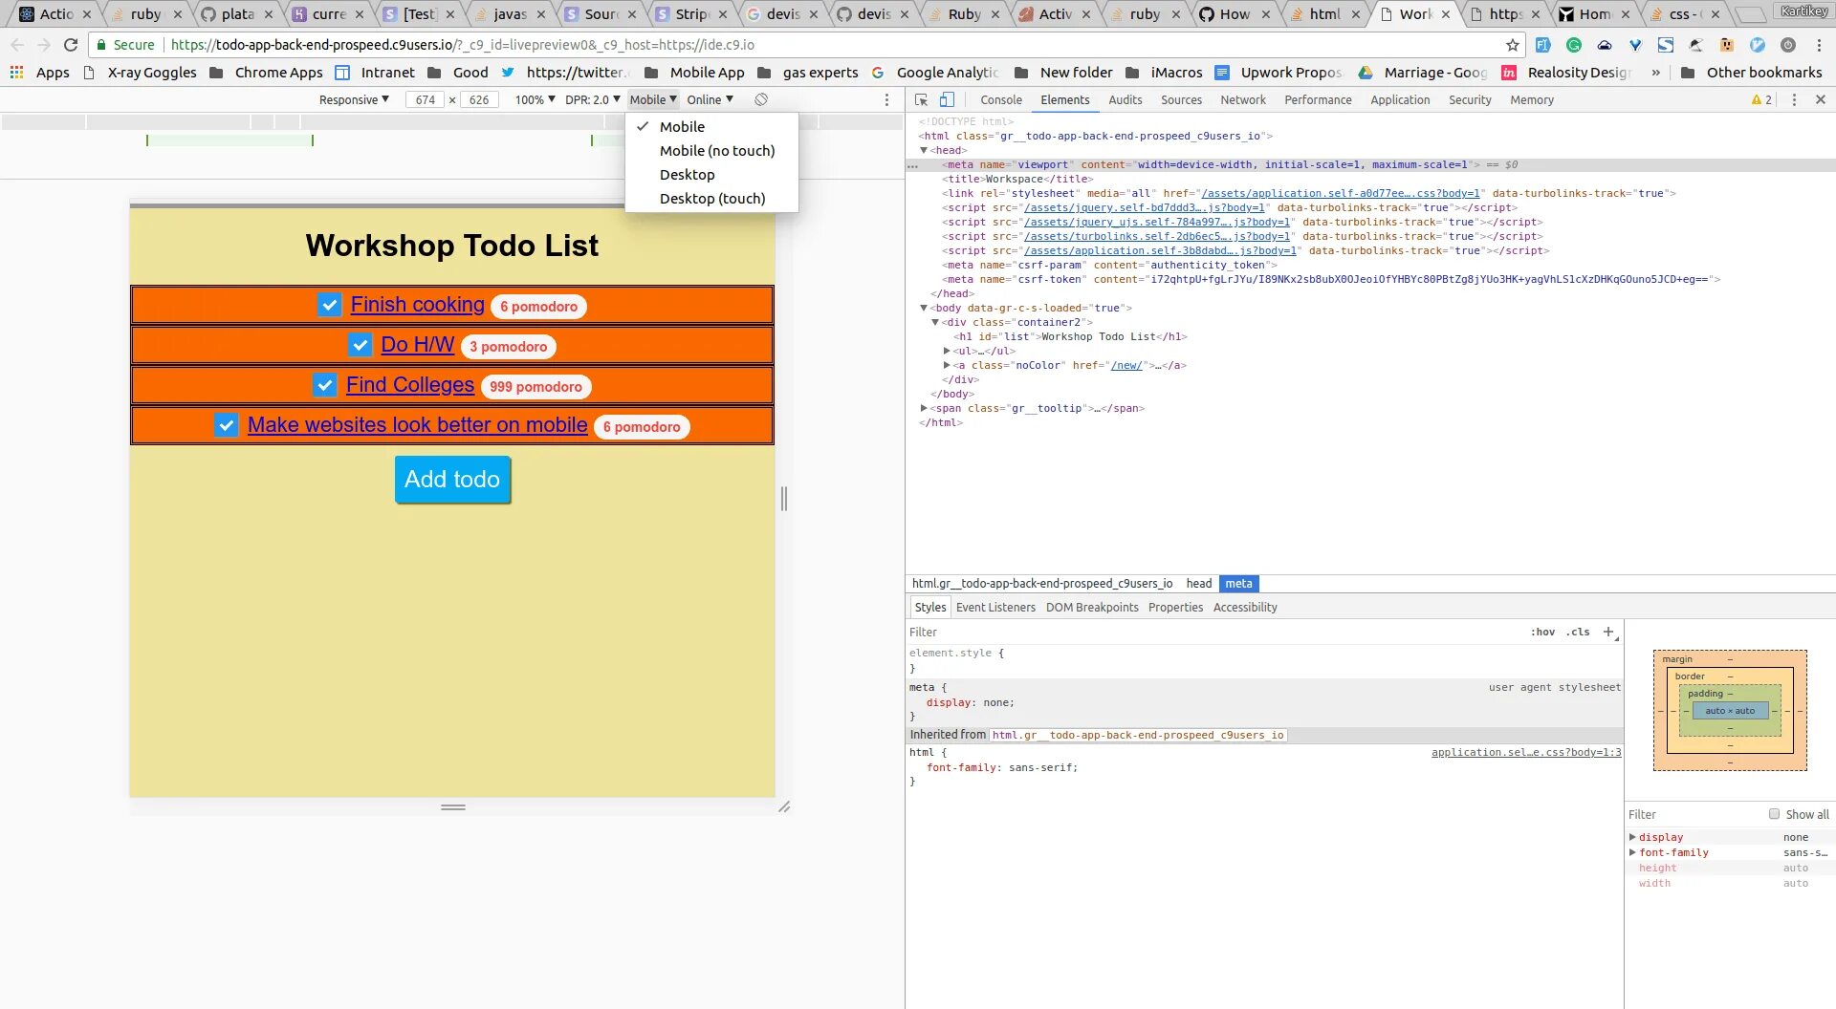Switch to the Network tab
Screen dimensions: 1836x1009
[x=1242, y=99]
